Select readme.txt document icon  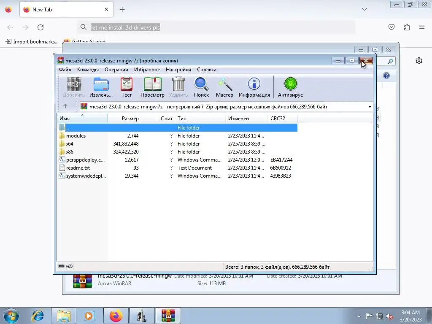62,167
